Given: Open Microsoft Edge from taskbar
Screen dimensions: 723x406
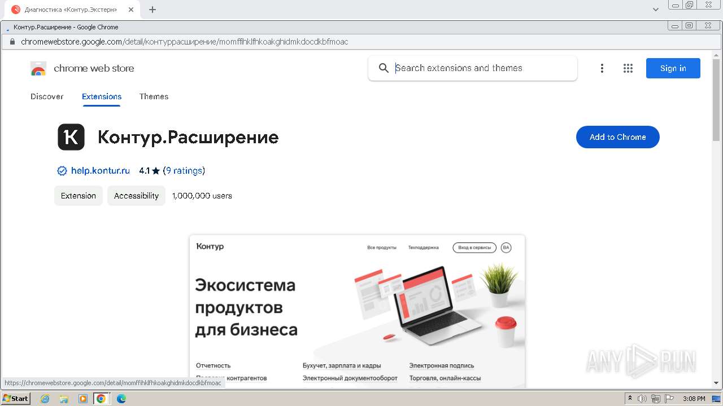Looking at the screenshot, I should 121,399.
